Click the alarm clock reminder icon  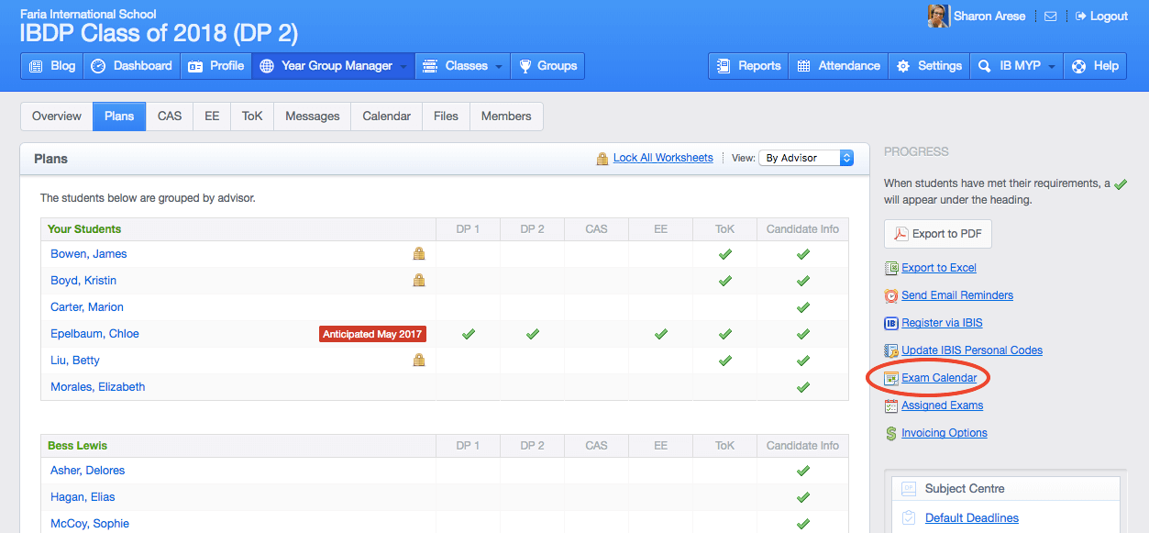(x=891, y=295)
